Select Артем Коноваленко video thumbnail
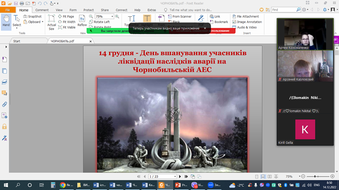Image resolution: width=339 pixels, height=190 pixels. pos(305,34)
